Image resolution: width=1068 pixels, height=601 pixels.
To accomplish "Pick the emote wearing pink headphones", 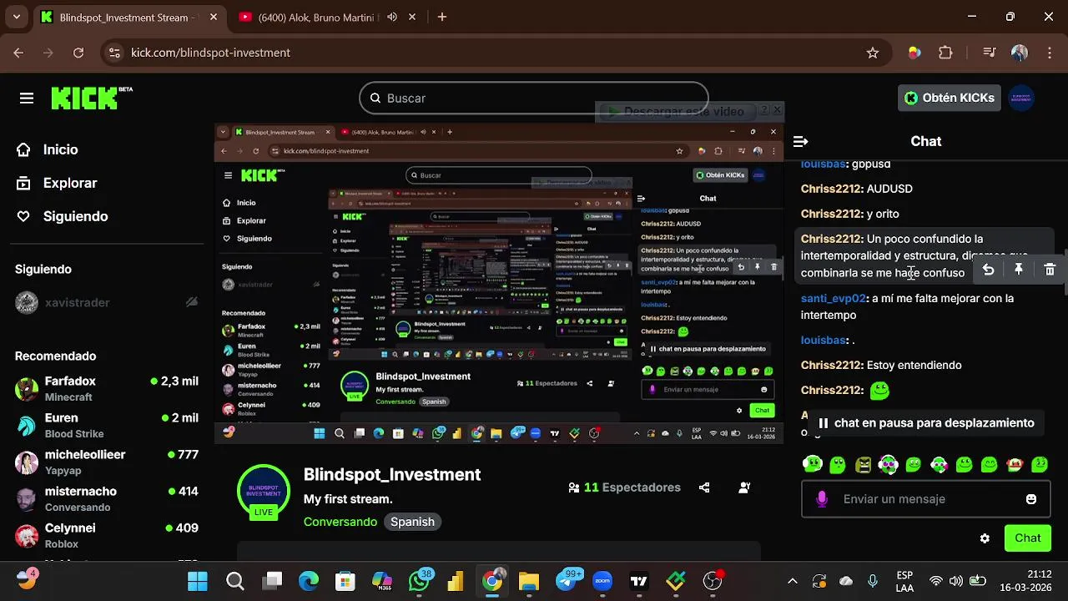I will click(x=888, y=464).
